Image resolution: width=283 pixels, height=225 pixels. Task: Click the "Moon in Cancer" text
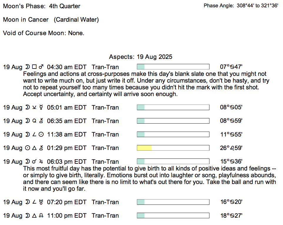[26, 20]
